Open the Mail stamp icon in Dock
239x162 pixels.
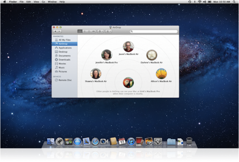86,141
